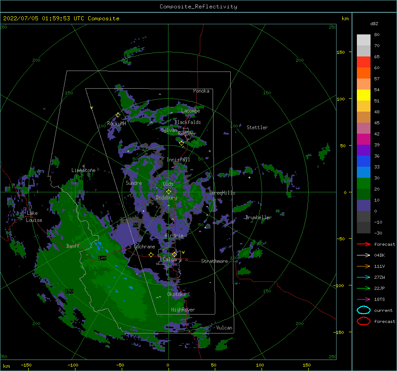Click the yellow diamond marker near RockyMH
This screenshot has width=397, height=371.
pos(118,115)
